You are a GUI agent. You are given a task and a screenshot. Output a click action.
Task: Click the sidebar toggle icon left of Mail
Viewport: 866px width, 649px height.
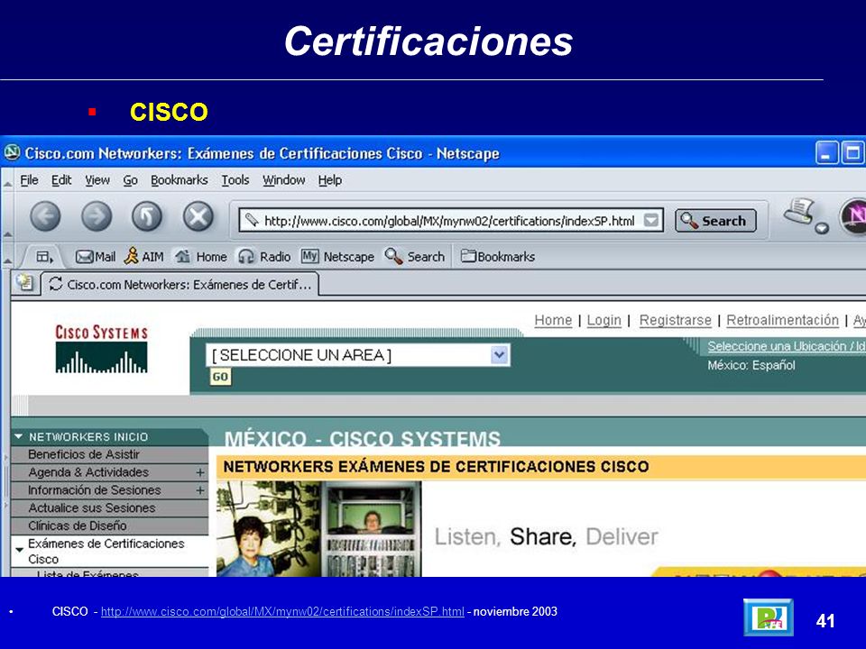coord(44,257)
